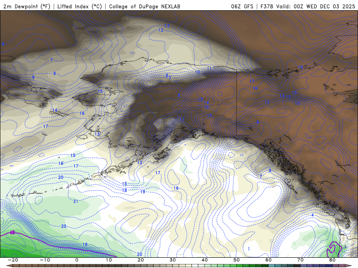
Task: Click the '21' lifted index contour label
Action: coord(76,201)
